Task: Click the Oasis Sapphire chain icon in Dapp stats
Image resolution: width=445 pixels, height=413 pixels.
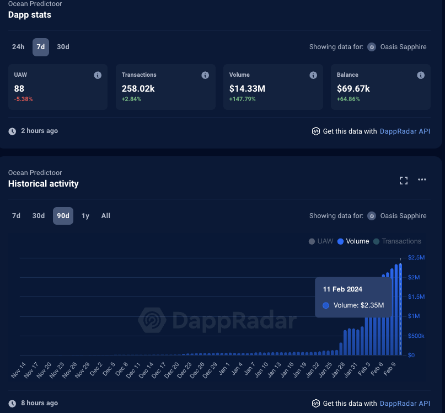Action: pos(372,47)
